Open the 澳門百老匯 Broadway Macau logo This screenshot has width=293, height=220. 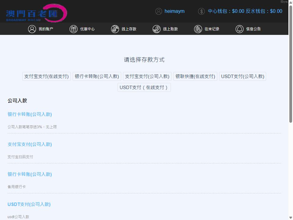(x=36, y=13)
